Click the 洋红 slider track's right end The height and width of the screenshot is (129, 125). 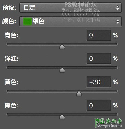(x=116, y=67)
